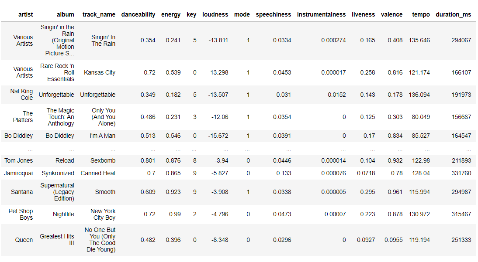
Task: Select No One But You track name
Action: click(x=100, y=239)
